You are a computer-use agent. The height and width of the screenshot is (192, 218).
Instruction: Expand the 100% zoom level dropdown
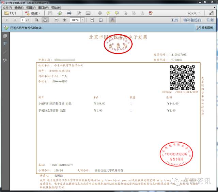click(83, 20)
